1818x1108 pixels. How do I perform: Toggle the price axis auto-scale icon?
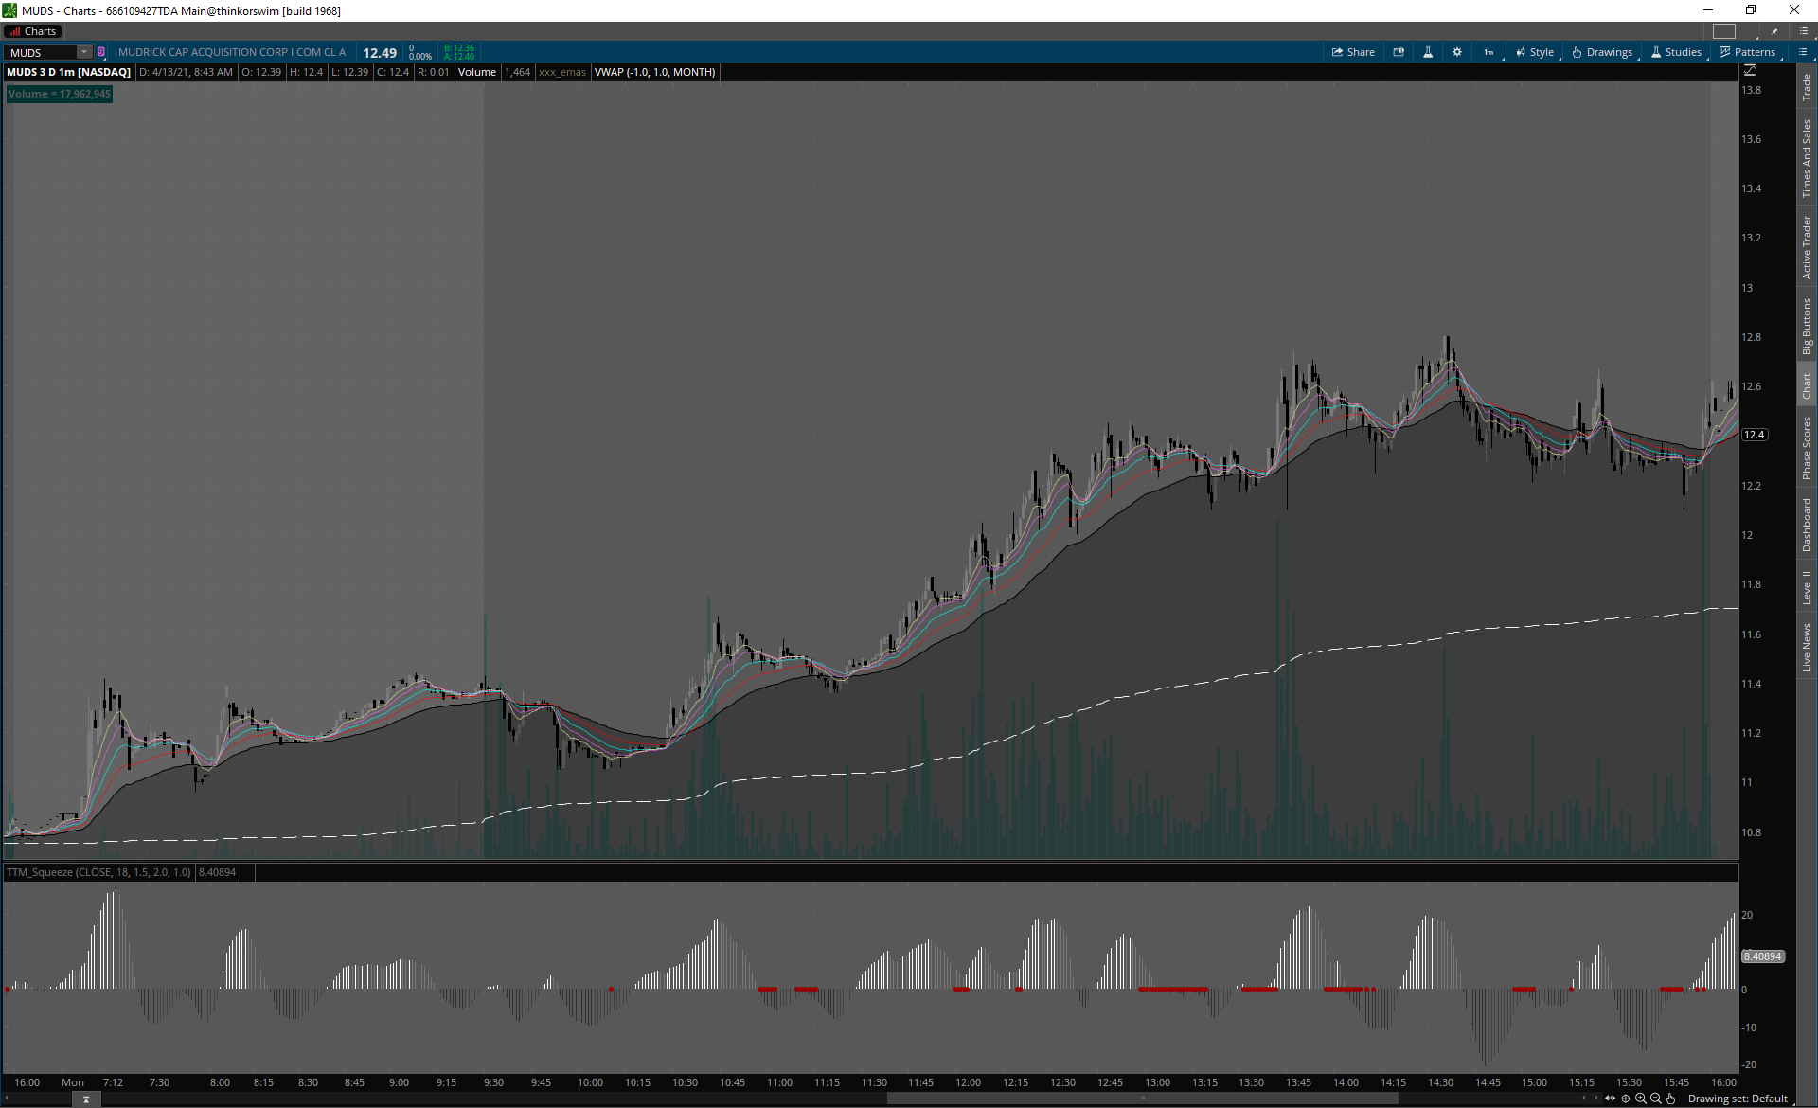[1750, 70]
